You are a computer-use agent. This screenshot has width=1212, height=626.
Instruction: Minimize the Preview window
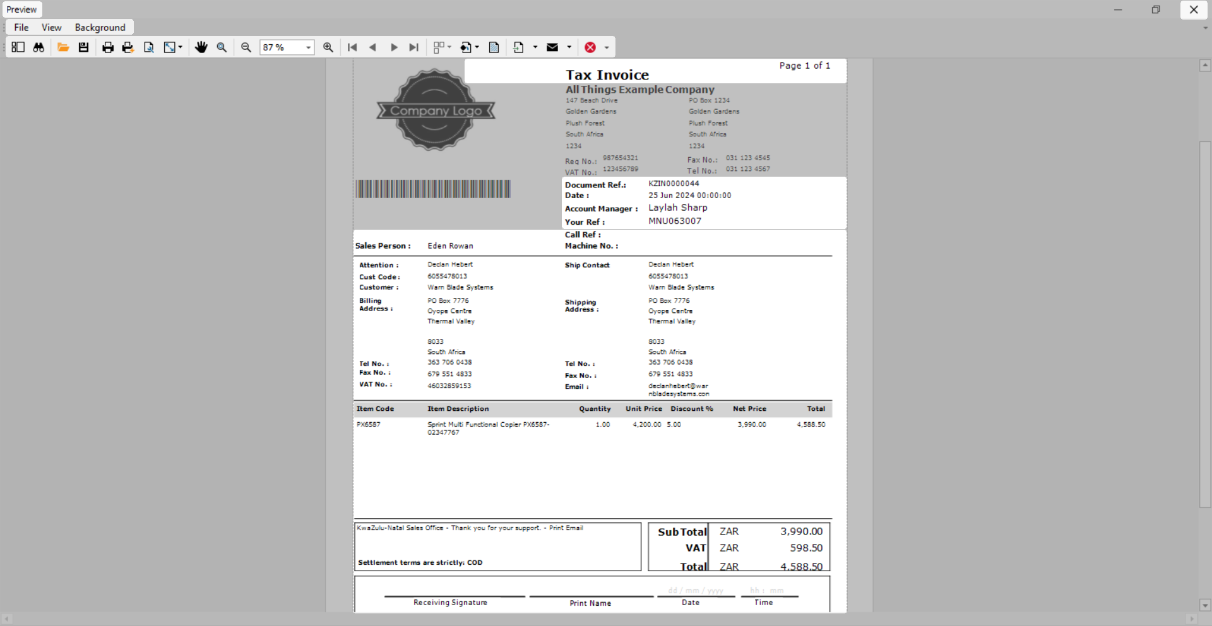(x=1118, y=9)
